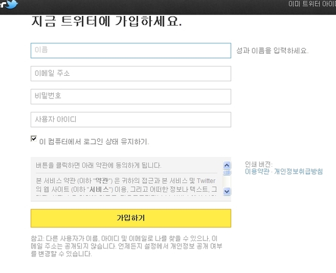Click the terms paragraph starting 본 서비스 약관
This screenshot has height=273, width=336.
(126, 187)
